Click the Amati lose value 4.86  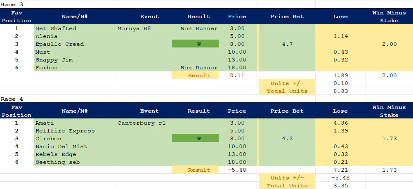click(340, 123)
